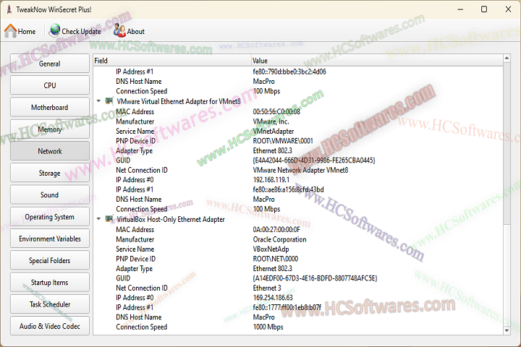Click the Home house icon
The height and width of the screenshot is (347, 521).
[10, 31]
